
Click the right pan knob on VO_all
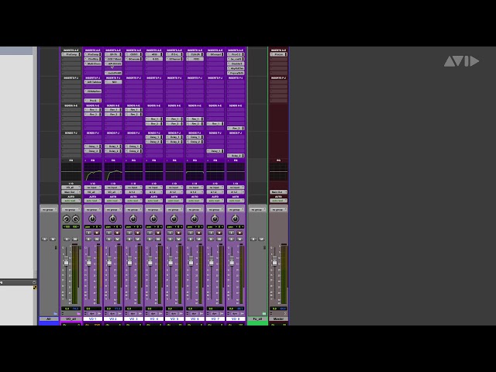click(x=76, y=219)
